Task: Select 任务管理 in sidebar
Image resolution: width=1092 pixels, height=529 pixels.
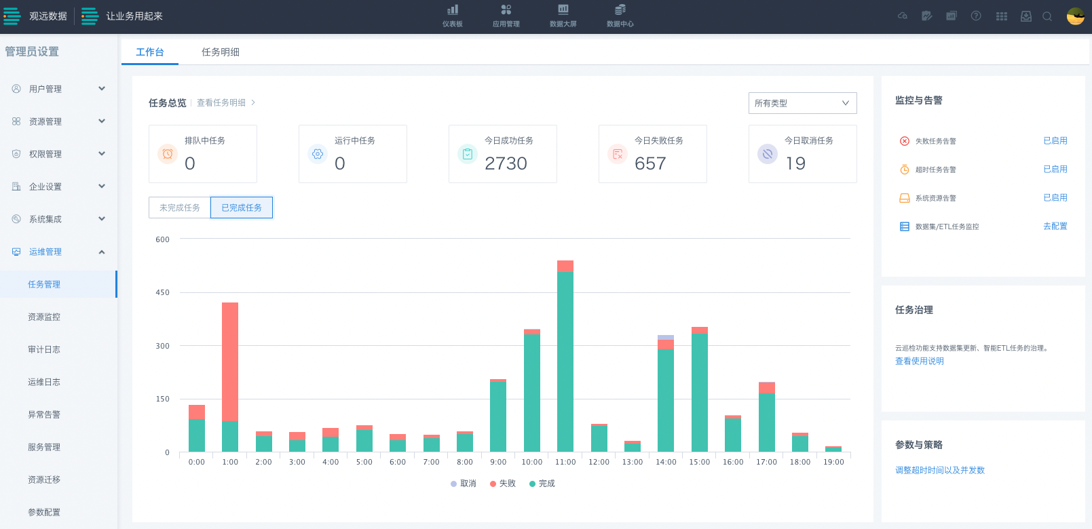Action: 58,284
